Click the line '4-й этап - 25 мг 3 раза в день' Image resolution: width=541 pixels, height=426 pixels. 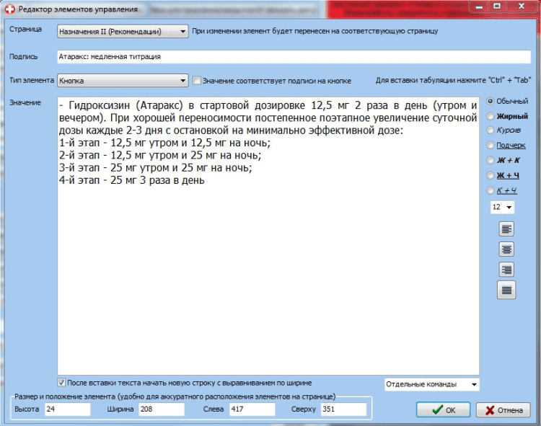pyautogui.click(x=131, y=180)
